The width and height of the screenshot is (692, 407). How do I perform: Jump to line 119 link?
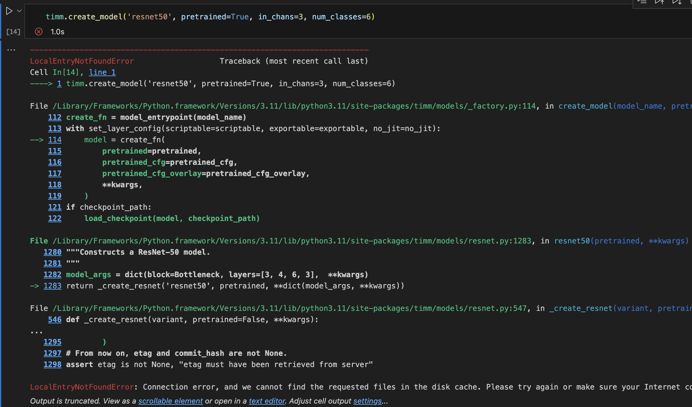pos(55,196)
